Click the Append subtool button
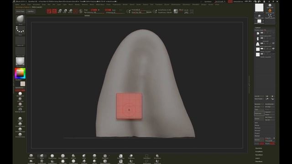The width and height of the screenshot is (292, 164). (270, 112)
